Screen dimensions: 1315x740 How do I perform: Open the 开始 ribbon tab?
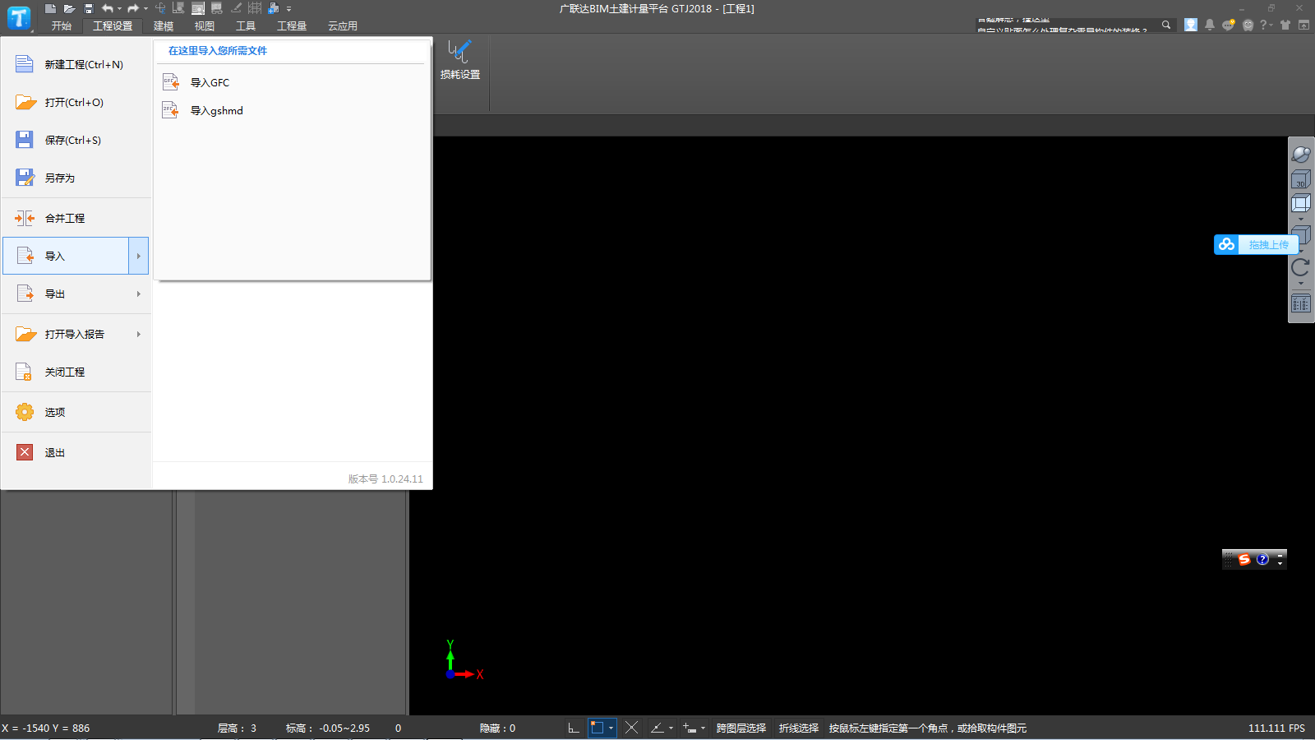pos(62,26)
